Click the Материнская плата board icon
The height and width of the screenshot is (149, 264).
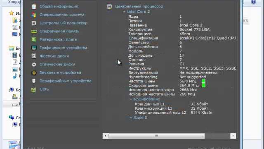[x=34, y=40]
